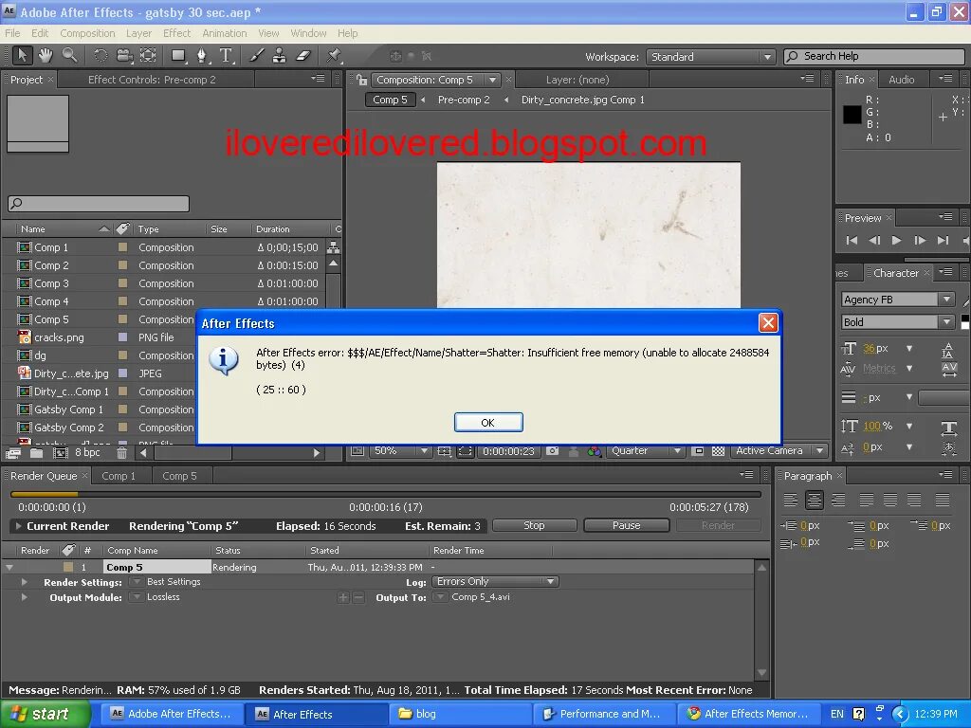
Task: Align paragraph text left
Action: 790,499
